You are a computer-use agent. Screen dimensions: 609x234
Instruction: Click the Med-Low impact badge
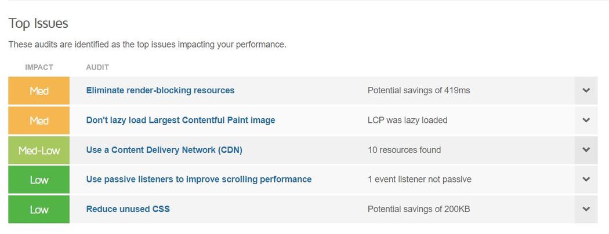[39, 150]
